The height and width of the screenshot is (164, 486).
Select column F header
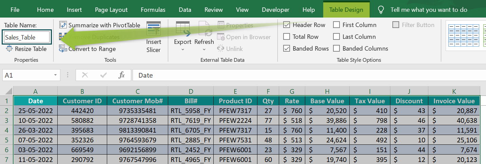pos(268,91)
